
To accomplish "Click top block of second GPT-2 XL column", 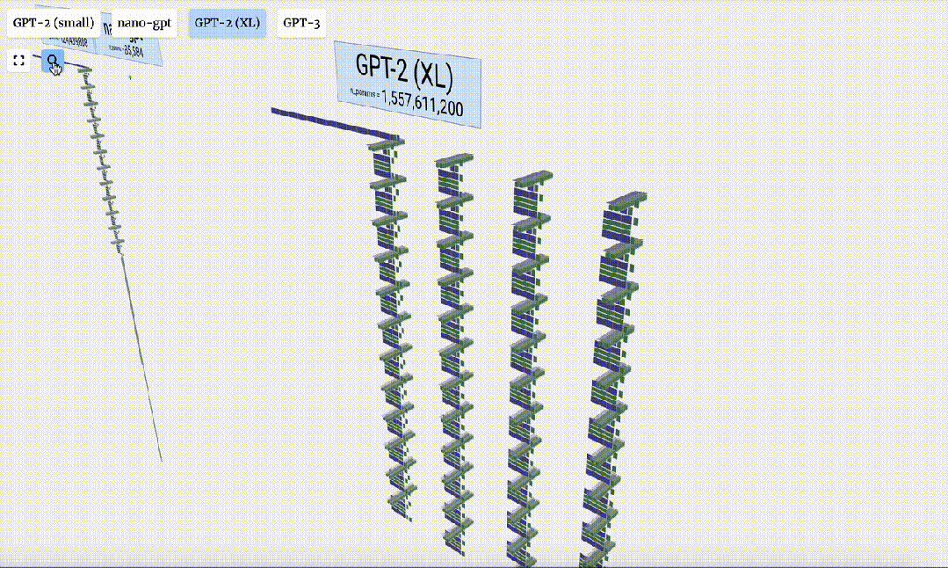I will click(x=454, y=160).
